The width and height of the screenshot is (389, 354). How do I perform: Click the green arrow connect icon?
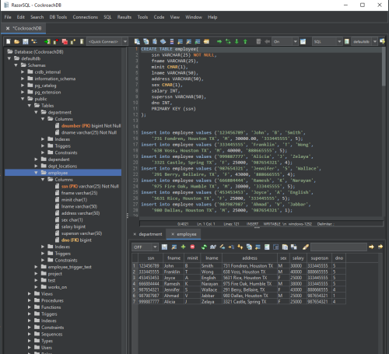click(47, 41)
